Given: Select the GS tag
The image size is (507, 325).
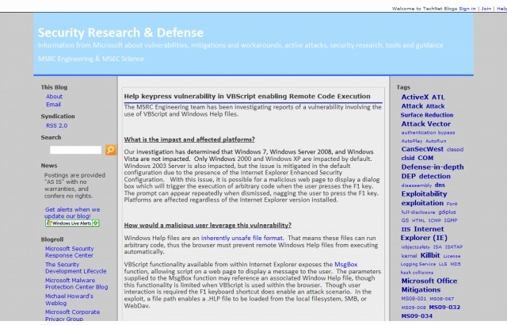Looking at the screenshot, I should [405, 220].
